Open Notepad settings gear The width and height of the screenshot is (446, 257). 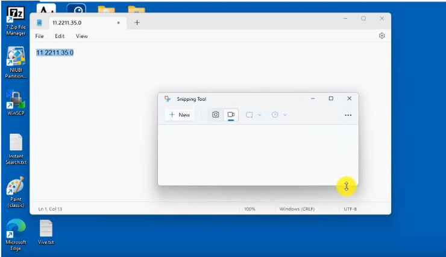[382, 36]
